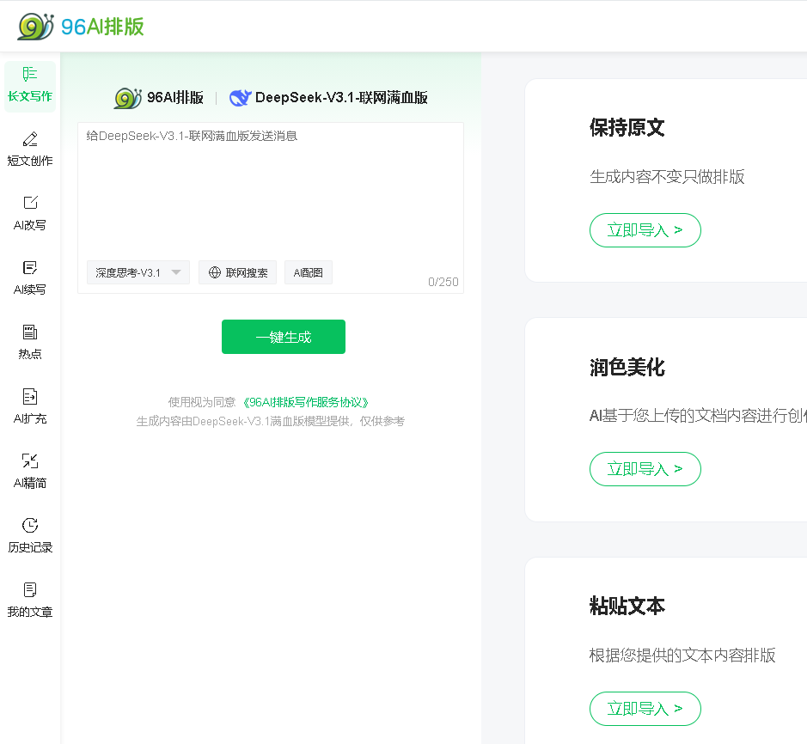Open 历史记录 clock icon
The image size is (807, 744).
tap(30, 525)
